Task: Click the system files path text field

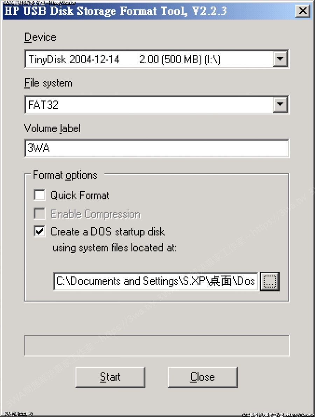Action: [x=156, y=281]
